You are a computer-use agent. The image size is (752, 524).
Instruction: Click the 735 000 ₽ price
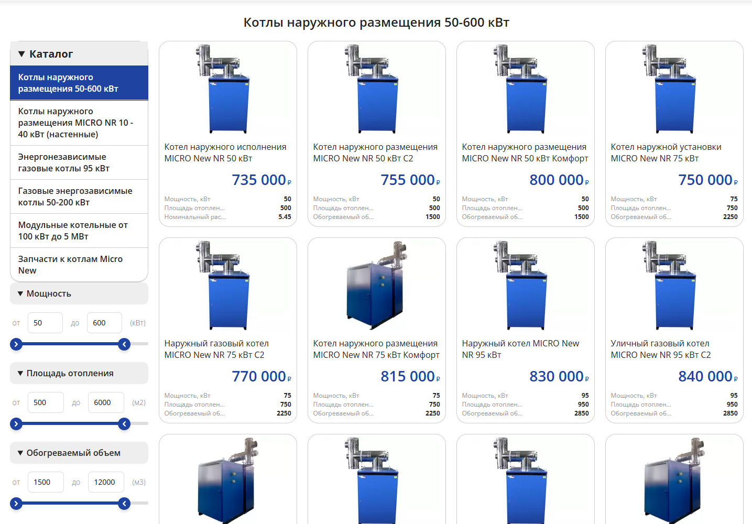(x=261, y=180)
